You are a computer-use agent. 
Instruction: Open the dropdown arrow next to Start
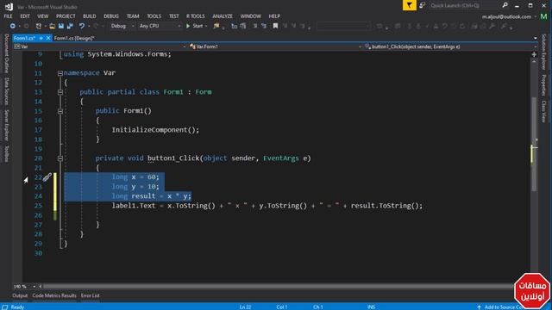[206, 26]
